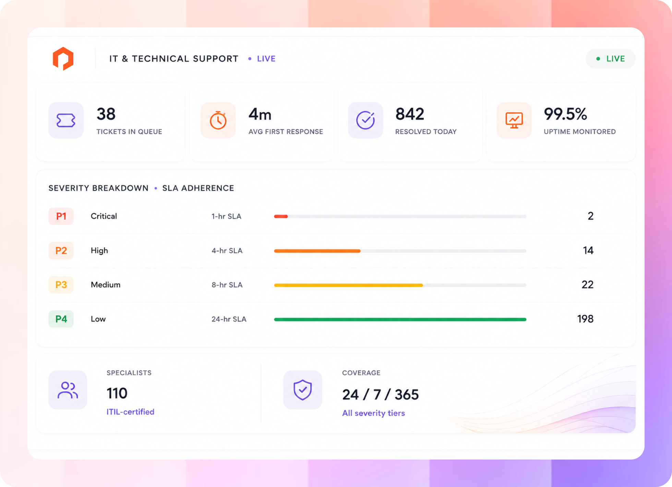Click the IT & Technical Support title

[x=174, y=59]
